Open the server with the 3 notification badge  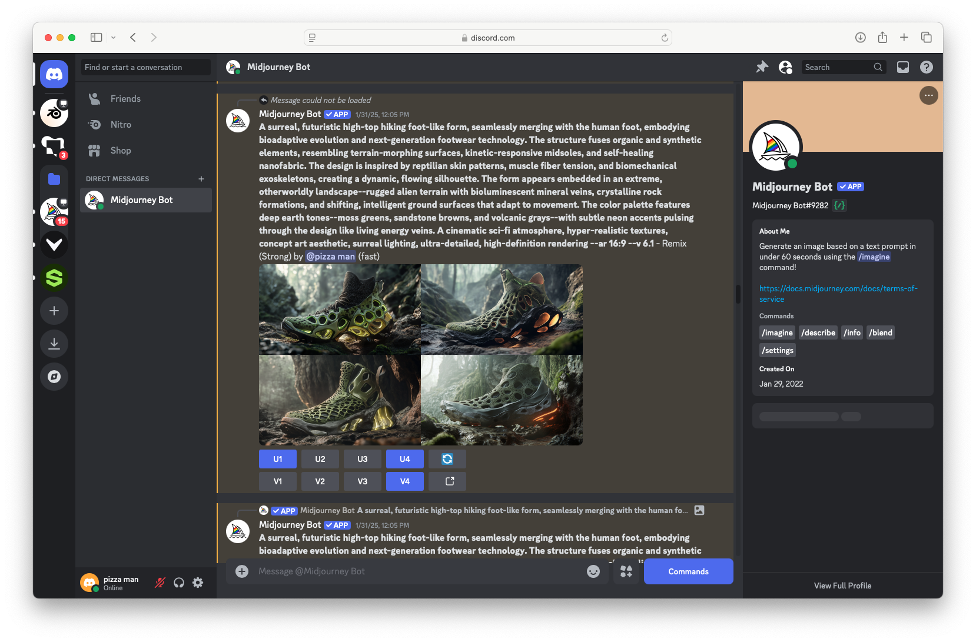[54, 146]
